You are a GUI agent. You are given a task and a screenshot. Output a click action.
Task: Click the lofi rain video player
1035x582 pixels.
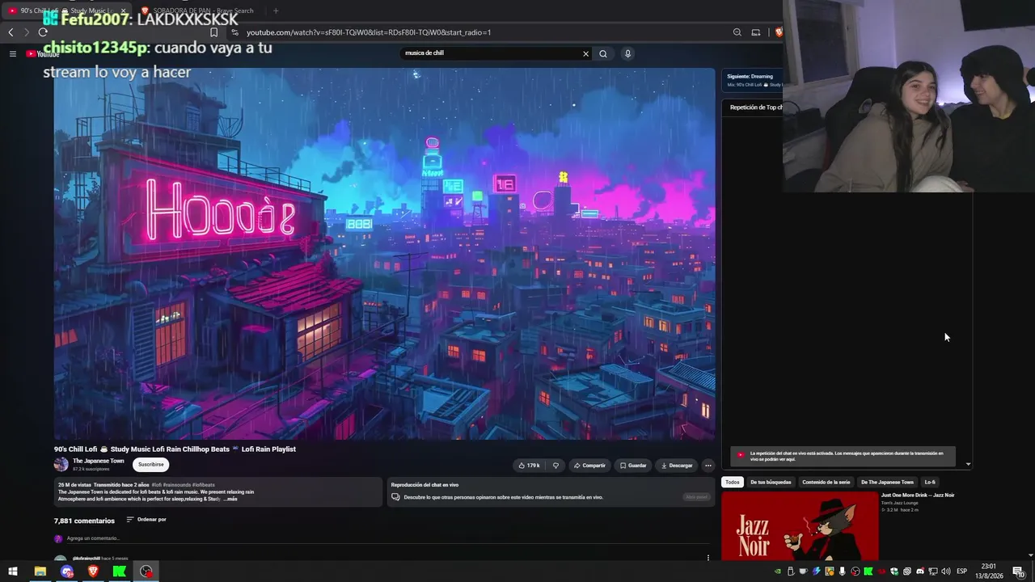[x=385, y=254]
